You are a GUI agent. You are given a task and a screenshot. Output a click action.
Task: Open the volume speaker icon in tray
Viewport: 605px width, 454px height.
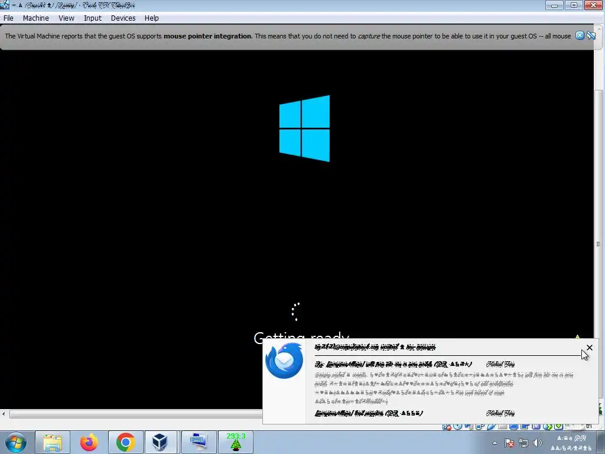click(x=537, y=443)
